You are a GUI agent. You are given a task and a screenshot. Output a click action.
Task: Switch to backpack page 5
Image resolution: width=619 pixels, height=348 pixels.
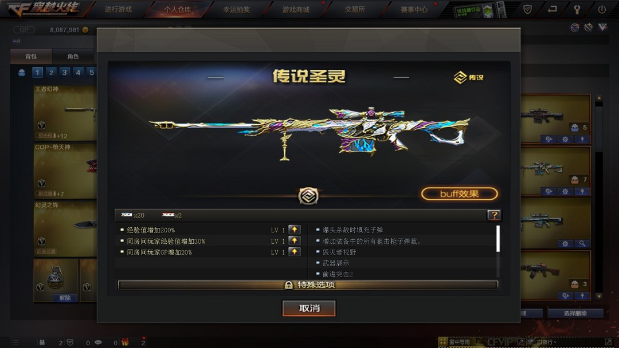tap(92, 72)
